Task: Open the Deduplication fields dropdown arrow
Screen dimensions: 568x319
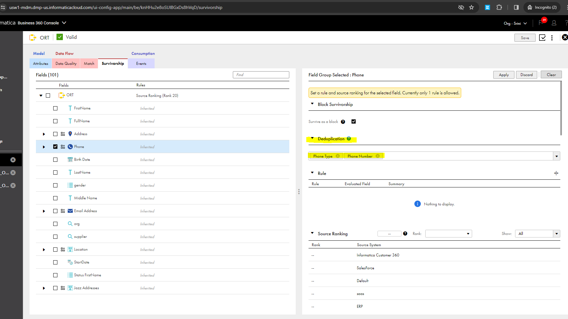Action: point(556,156)
